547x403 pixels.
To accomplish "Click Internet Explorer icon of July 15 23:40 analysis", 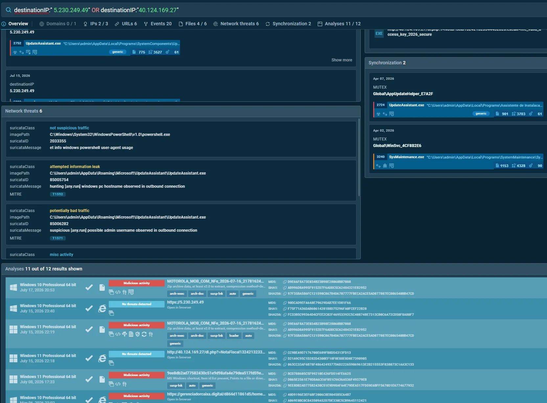I will [x=102, y=308].
